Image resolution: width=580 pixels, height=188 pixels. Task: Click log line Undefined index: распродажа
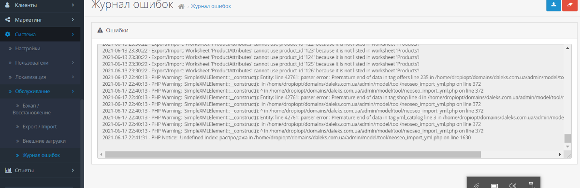point(287,138)
